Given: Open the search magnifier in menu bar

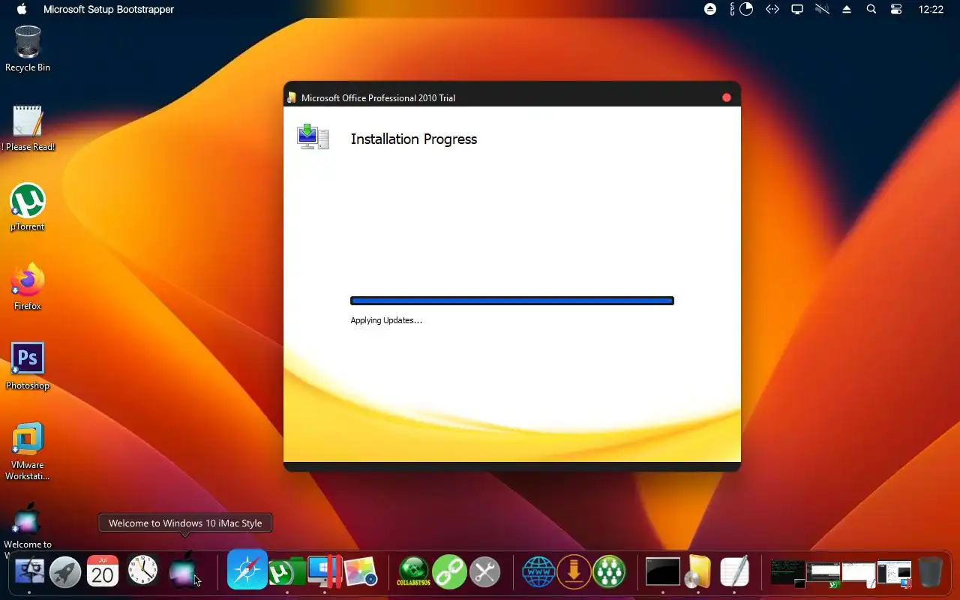Looking at the screenshot, I should click(x=871, y=9).
